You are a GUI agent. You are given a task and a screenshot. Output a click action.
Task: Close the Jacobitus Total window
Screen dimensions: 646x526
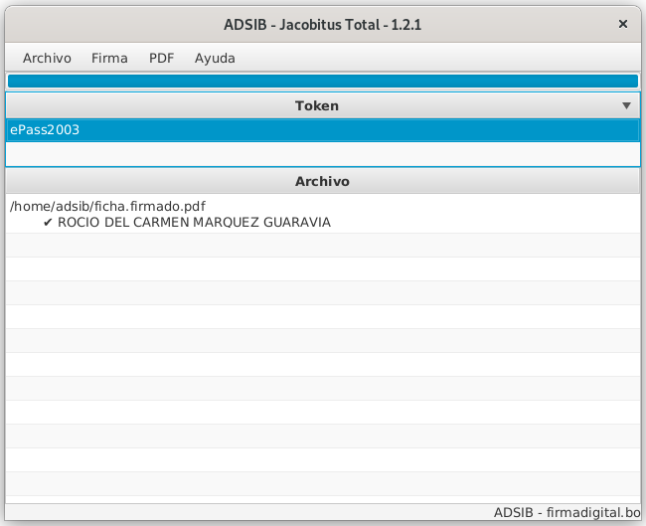click(623, 24)
